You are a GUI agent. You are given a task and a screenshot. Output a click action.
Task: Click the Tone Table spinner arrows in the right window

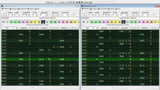tap(148, 15)
